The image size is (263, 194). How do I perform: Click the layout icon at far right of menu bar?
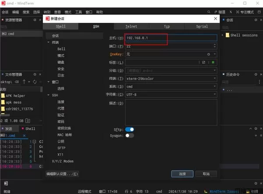click(259, 12)
